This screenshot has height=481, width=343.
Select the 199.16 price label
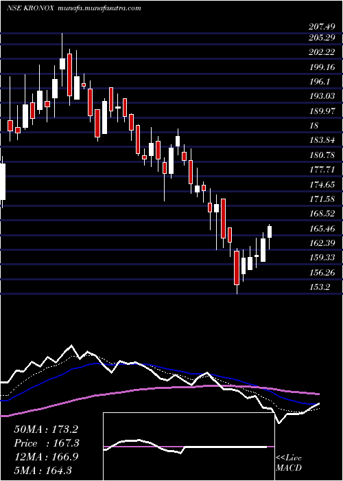pos(322,67)
